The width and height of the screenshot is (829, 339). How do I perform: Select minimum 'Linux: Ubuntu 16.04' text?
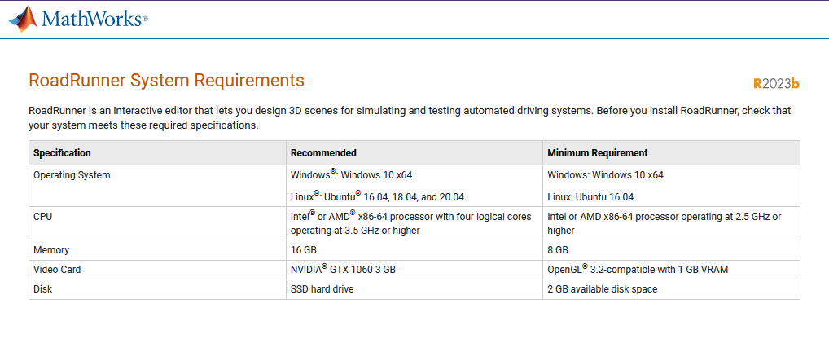tap(590, 197)
